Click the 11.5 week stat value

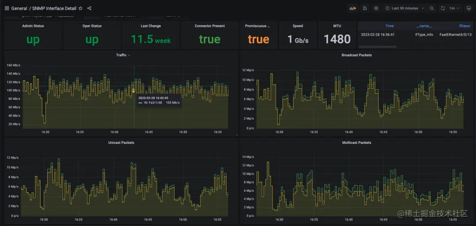(x=151, y=39)
